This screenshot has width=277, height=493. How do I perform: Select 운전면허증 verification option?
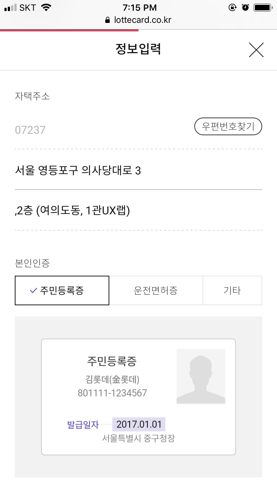[x=156, y=290]
